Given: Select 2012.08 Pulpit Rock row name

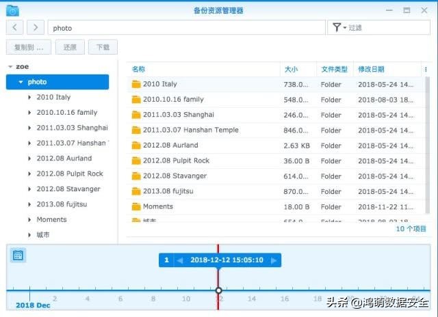Looking at the screenshot, I should [x=177, y=161].
